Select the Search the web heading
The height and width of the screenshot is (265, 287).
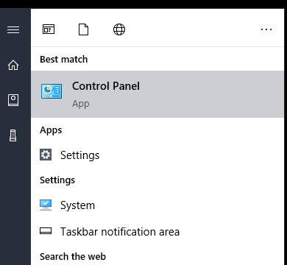coord(73,257)
